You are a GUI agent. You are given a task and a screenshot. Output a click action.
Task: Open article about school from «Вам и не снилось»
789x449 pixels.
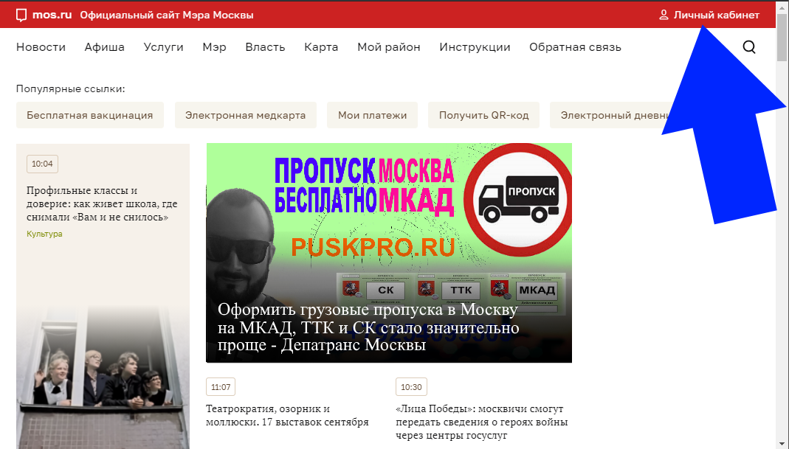click(102, 203)
